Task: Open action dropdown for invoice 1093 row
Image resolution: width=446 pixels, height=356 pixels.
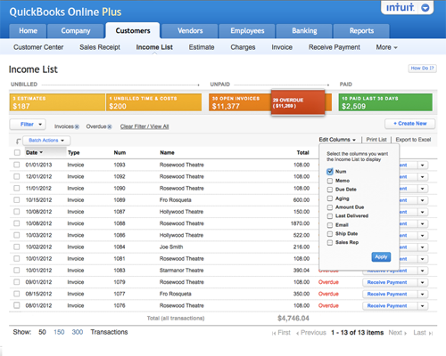Action: tap(423, 166)
